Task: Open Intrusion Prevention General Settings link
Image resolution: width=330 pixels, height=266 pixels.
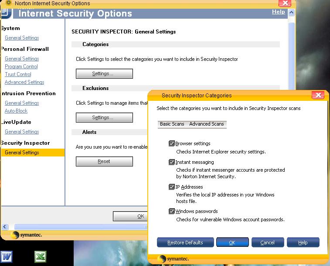Action: point(22,103)
